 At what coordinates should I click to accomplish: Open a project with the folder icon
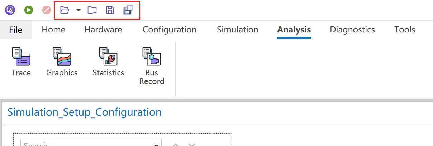(65, 10)
